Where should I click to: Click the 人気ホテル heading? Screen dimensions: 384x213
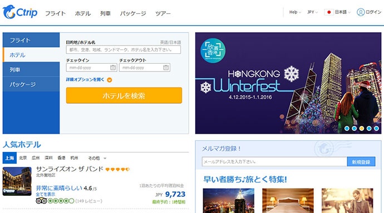22,144
